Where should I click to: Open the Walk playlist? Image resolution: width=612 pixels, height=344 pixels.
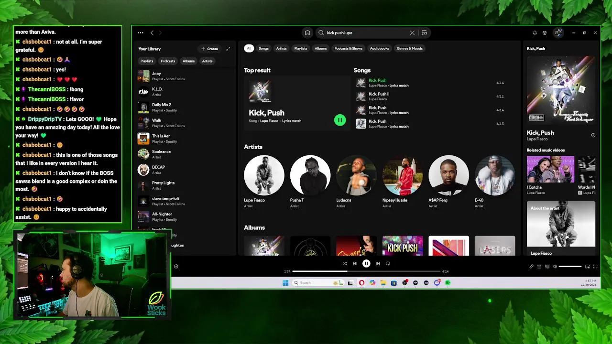184,123
